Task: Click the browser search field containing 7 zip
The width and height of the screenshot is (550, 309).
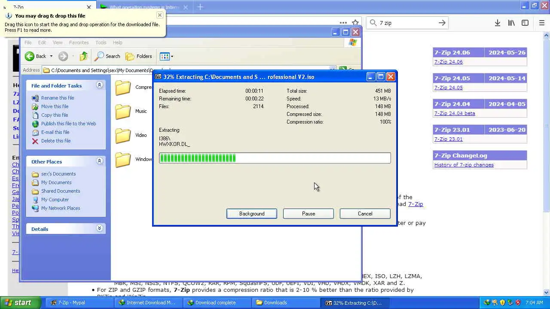Action: [x=406, y=23]
